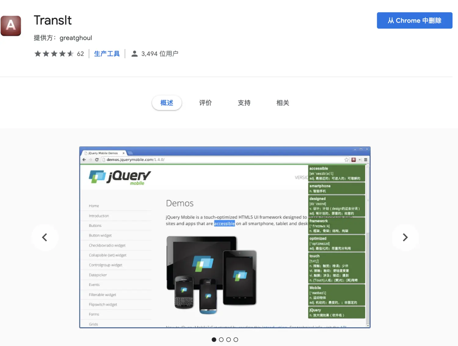
Task: Select the third carousel dot
Action: coord(228,340)
